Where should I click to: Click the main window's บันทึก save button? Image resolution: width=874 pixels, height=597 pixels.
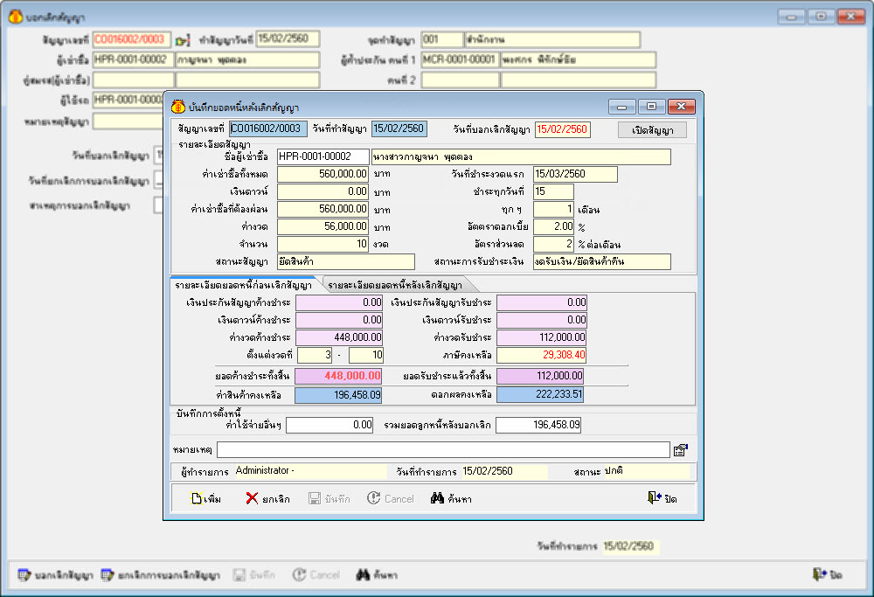point(254,574)
